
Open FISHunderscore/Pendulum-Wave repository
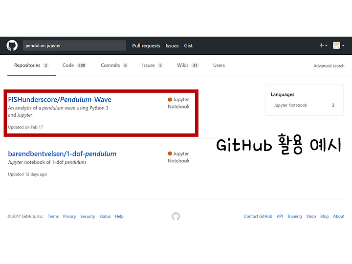click(60, 99)
